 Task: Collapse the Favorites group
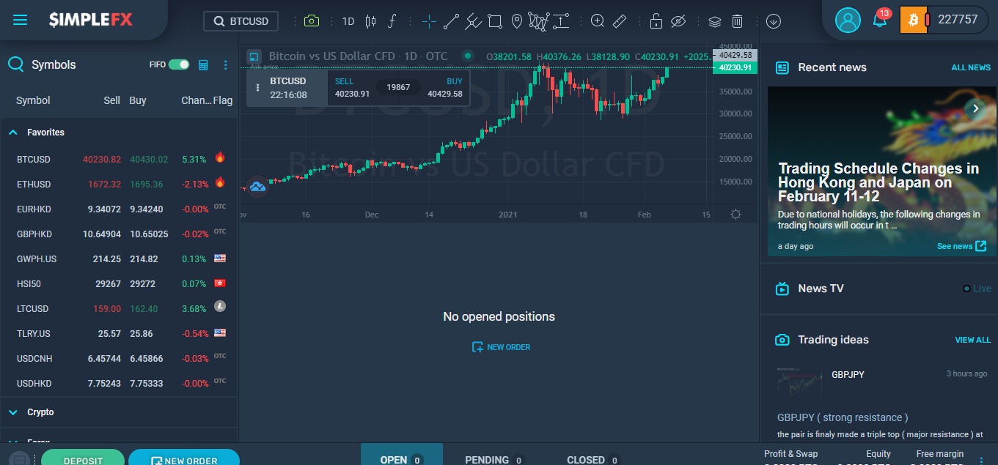click(13, 133)
